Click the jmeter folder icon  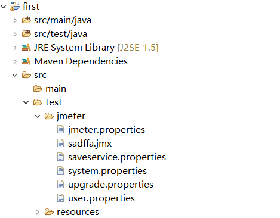click(x=49, y=116)
